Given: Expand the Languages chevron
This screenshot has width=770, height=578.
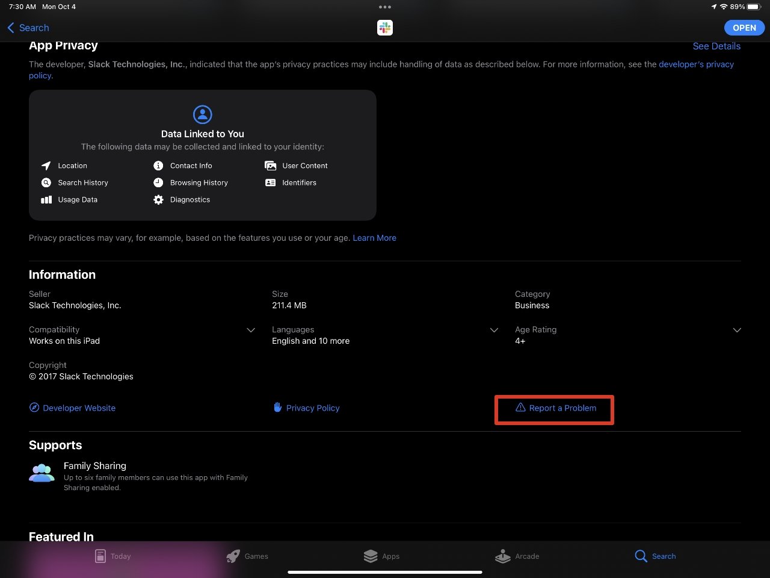Looking at the screenshot, I should click(x=494, y=330).
